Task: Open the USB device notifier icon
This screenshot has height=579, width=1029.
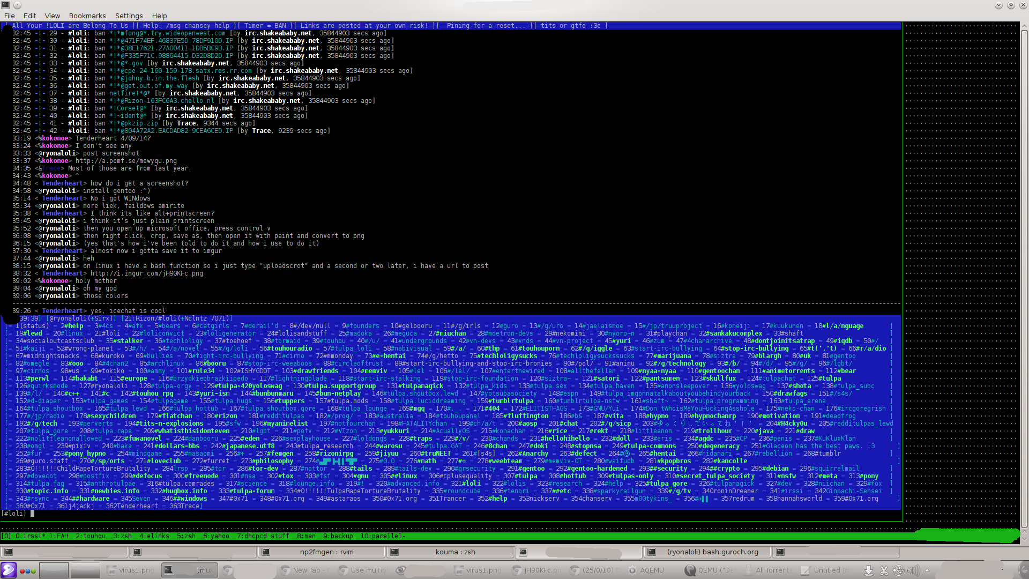Action: pyautogui.click(x=898, y=570)
